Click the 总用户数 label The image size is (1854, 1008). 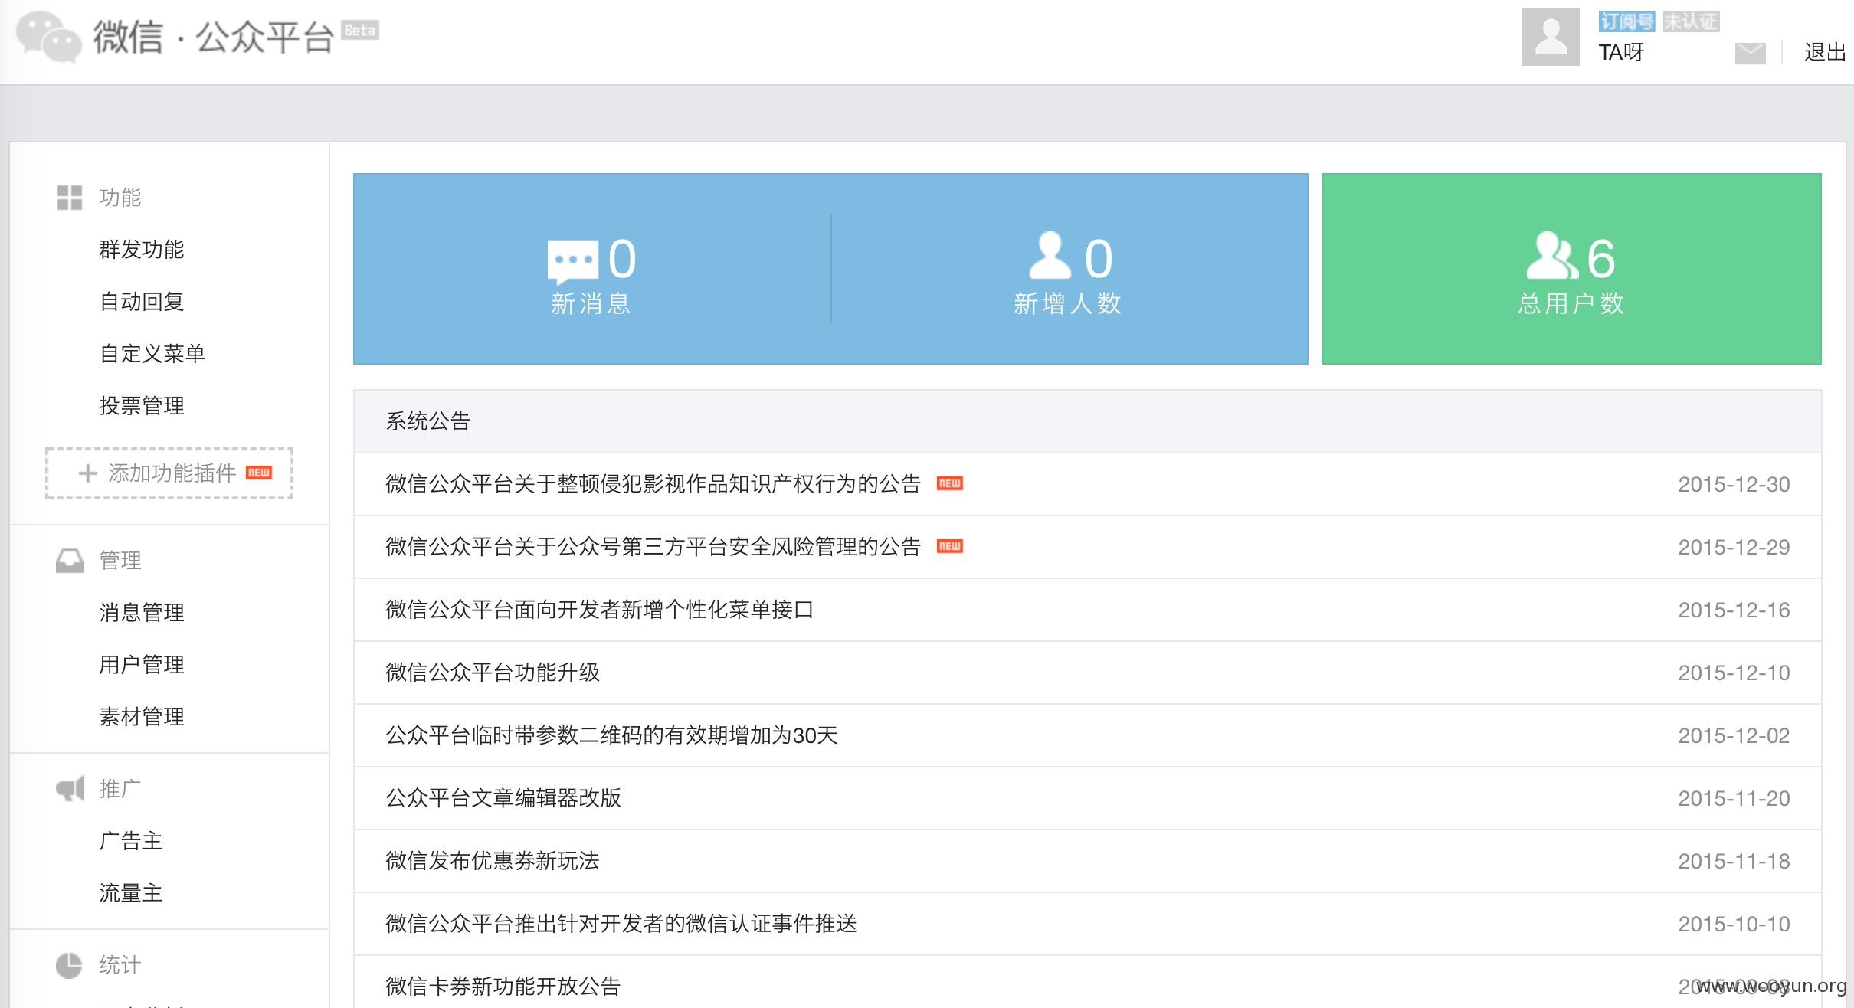[x=1571, y=303]
